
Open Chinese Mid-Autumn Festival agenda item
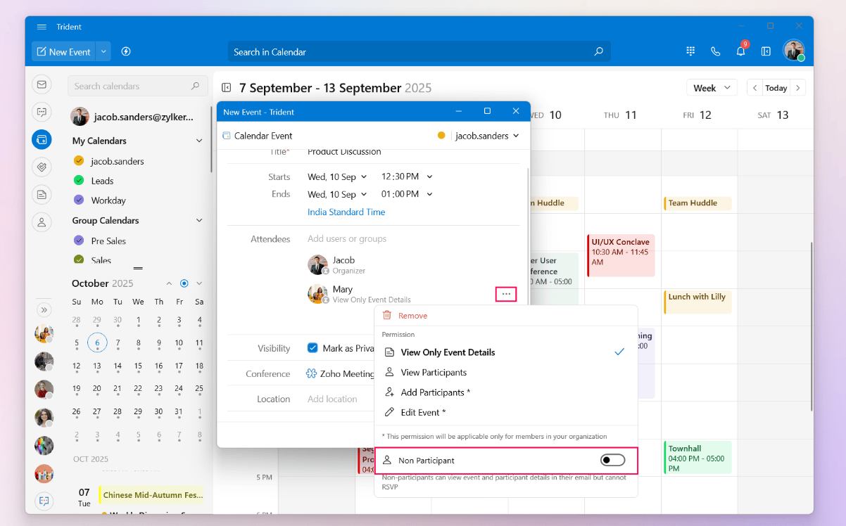click(151, 494)
